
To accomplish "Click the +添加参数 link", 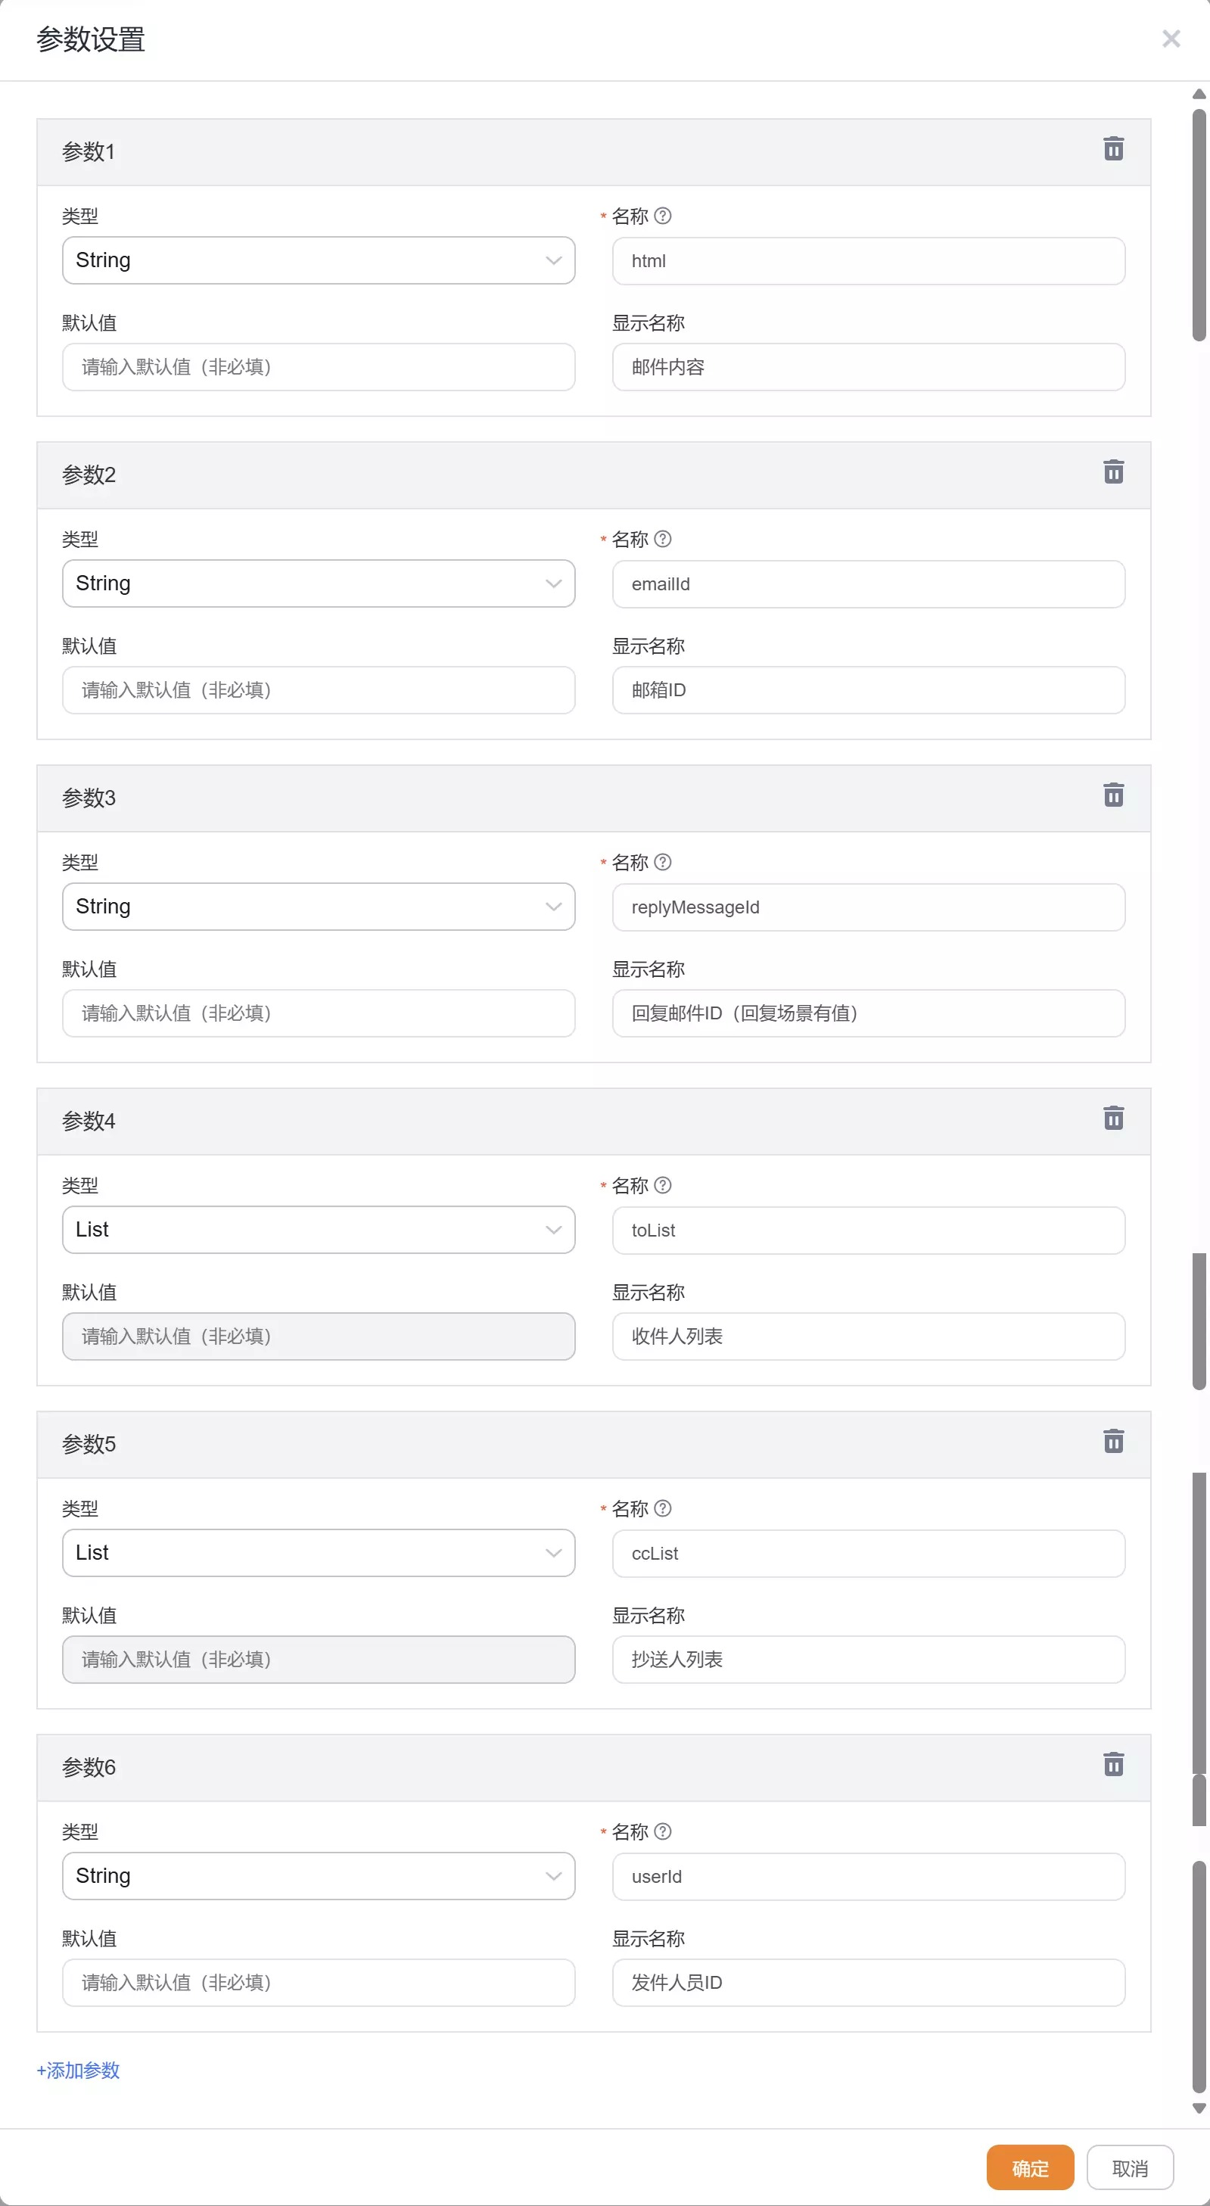I will pos(78,2070).
